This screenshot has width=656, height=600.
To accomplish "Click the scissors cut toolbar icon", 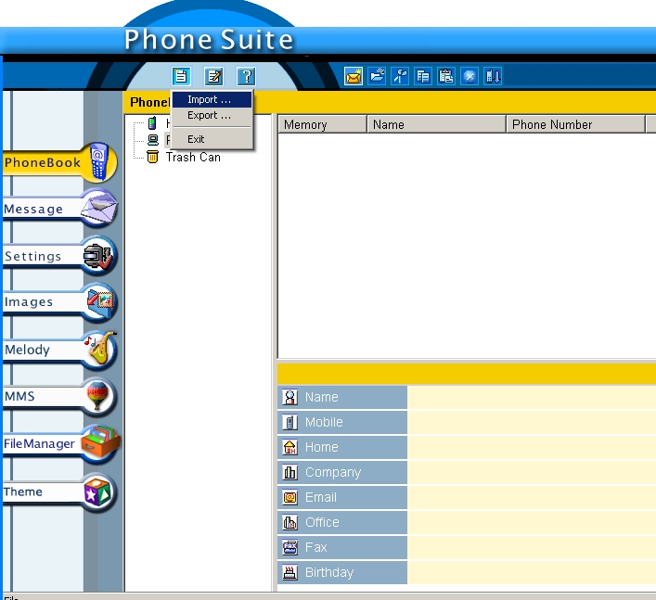I will (x=400, y=76).
